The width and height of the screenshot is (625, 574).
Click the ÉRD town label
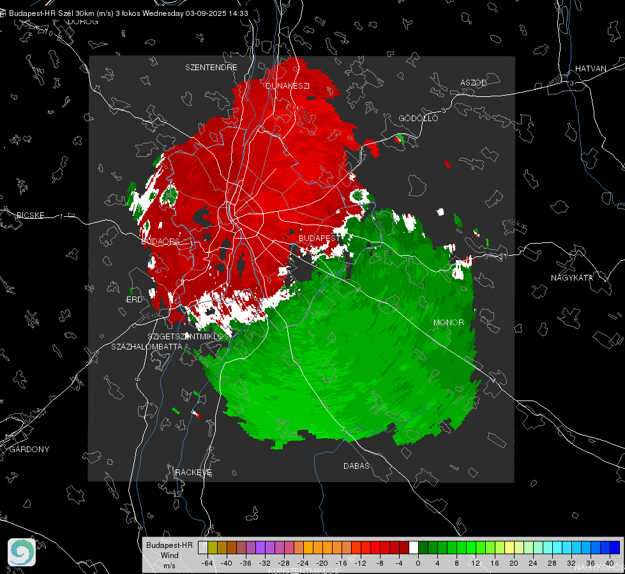tap(134, 300)
